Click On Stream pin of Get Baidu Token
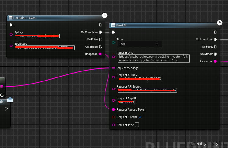This screenshot has width=228, height=148. point(101,47)
